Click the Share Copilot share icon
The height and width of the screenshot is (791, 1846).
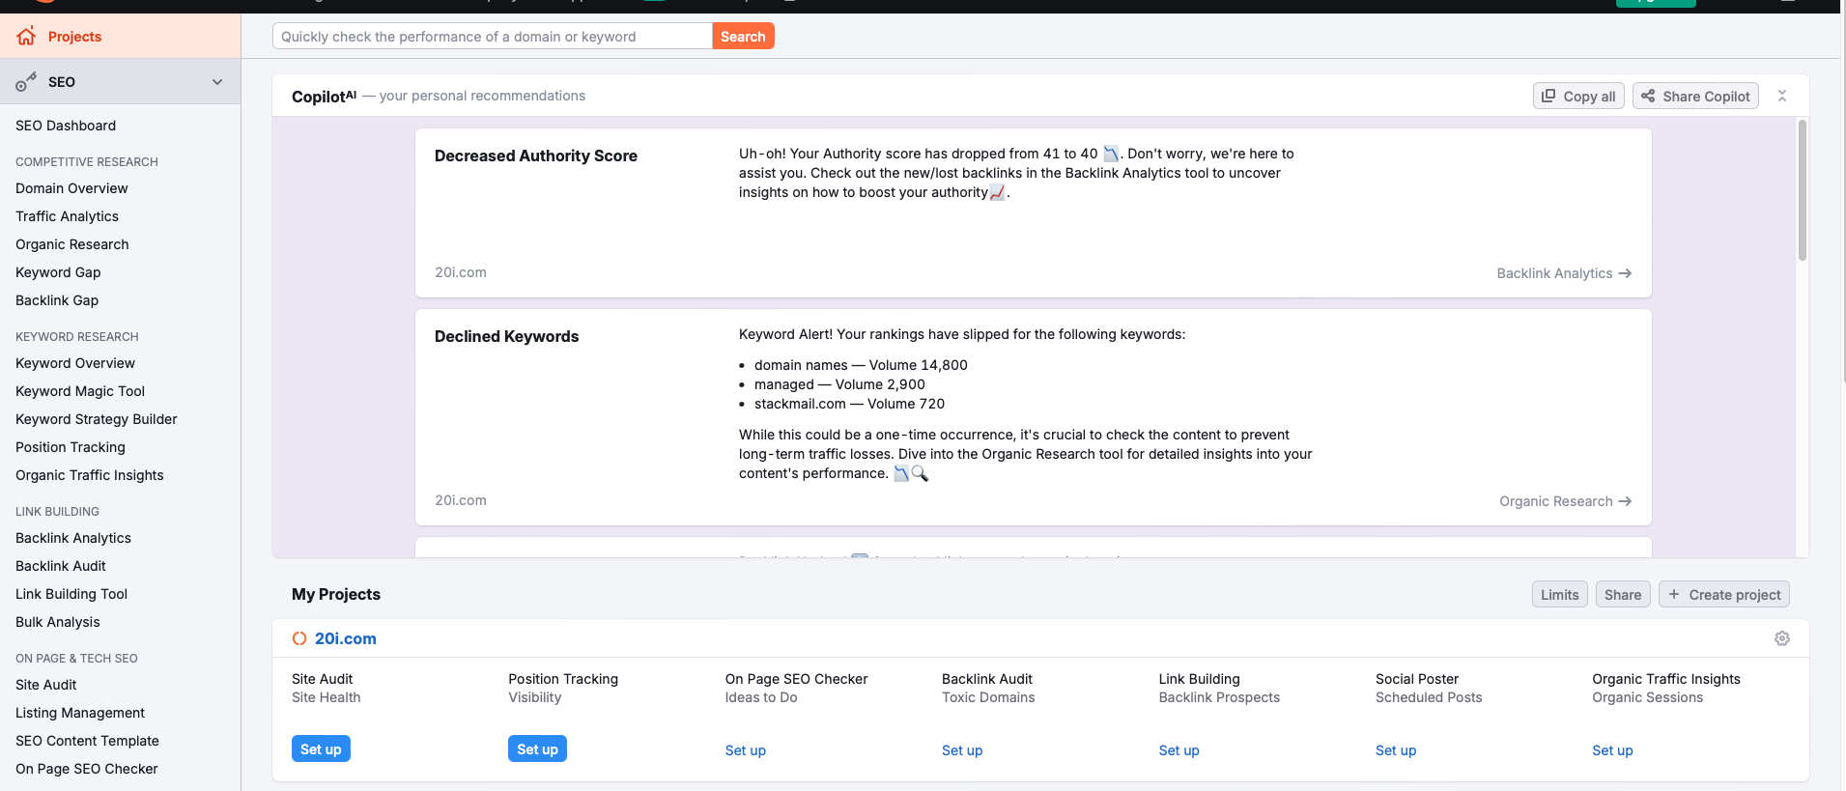pyautogui.click(x=1648, y=96)
